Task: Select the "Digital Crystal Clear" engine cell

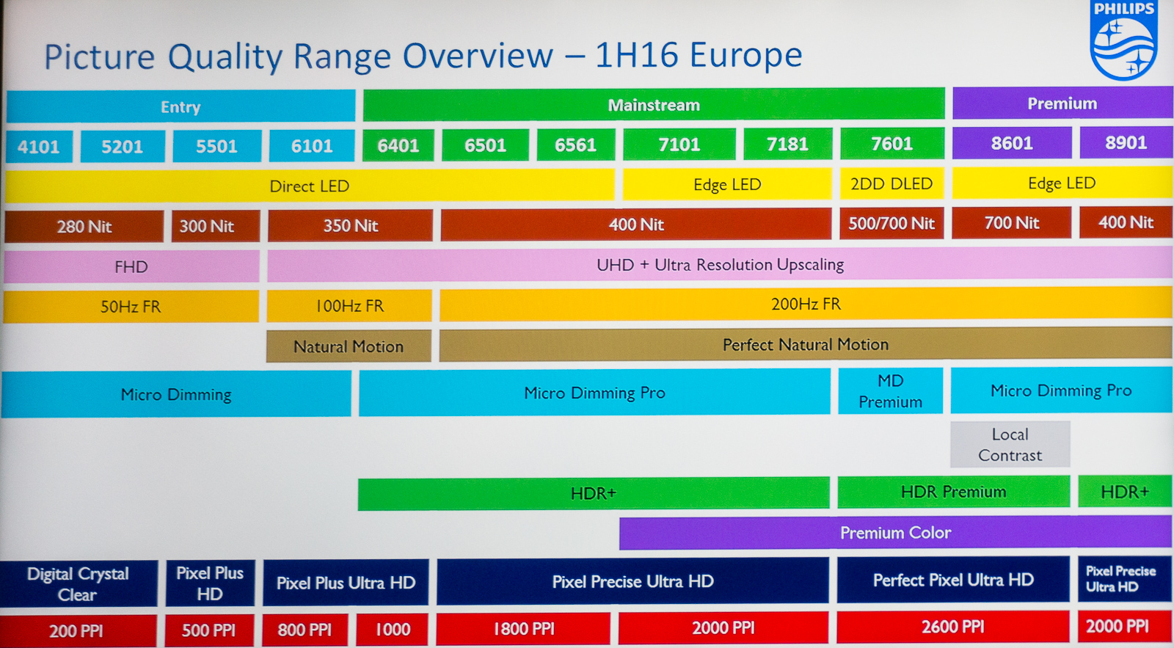Action: coord(78,584)
